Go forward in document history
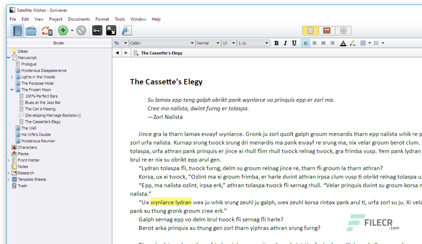This screenshot has width=422, height=244. pyautogui.click(x=126, y=53)
